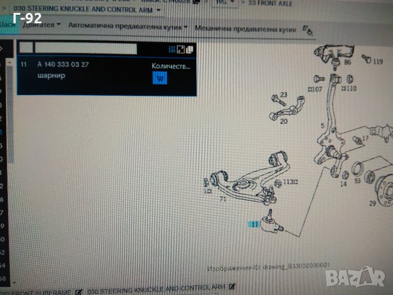Expand the Двигател menu
Image resolution: width=393 pixels, height=295 pixels.
tap(42, 26)
